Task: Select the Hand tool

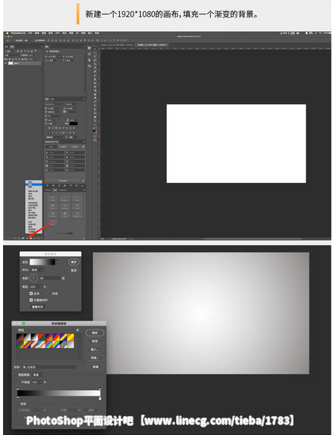Action: pyautogui.click(x=95, y=117)
